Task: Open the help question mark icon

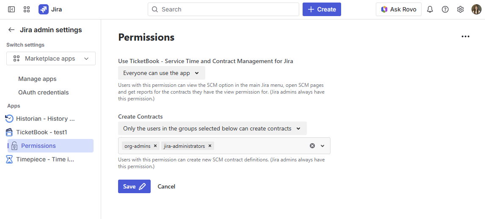Action: [445, 9]
